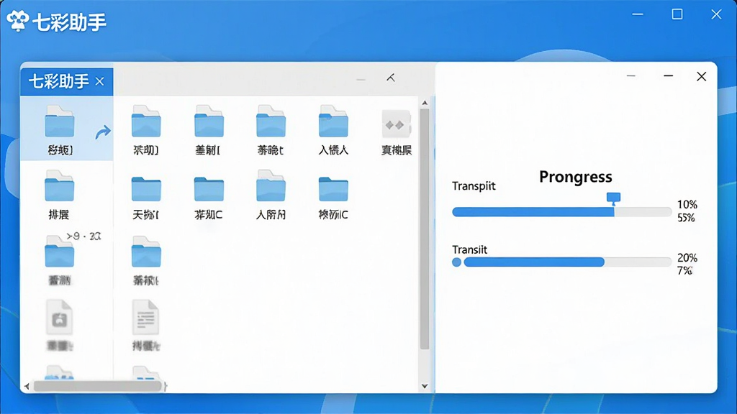Click the blue flag marker above the Transpiit bar

click(613, 198)
